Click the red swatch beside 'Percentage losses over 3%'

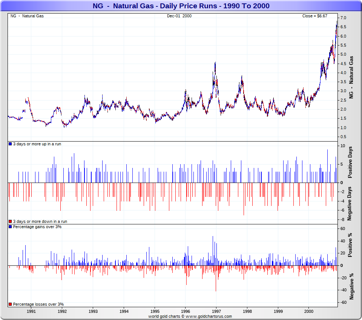[x=10, y=304]
